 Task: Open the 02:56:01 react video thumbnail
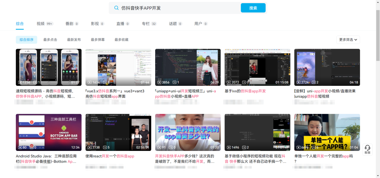pos(118,132)
